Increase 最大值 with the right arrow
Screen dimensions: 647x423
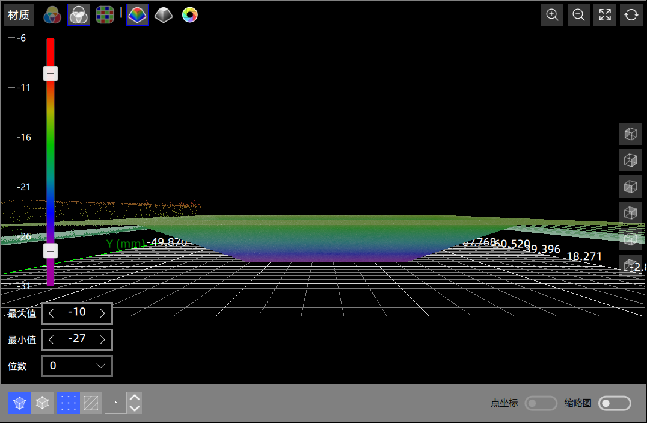tap(102, 313)
